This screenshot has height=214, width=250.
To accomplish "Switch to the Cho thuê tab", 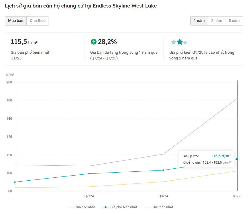I will 38,21.
